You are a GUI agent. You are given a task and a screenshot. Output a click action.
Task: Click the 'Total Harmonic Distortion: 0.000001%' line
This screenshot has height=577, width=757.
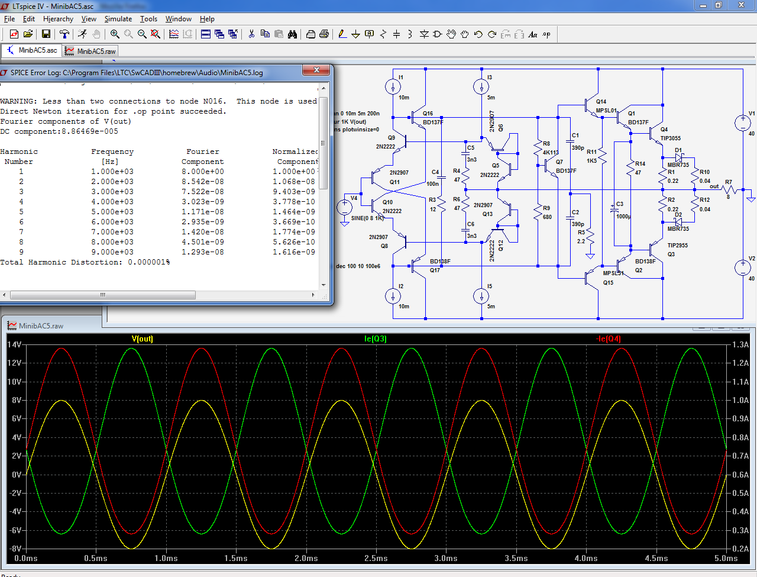[x=85, y=262]
